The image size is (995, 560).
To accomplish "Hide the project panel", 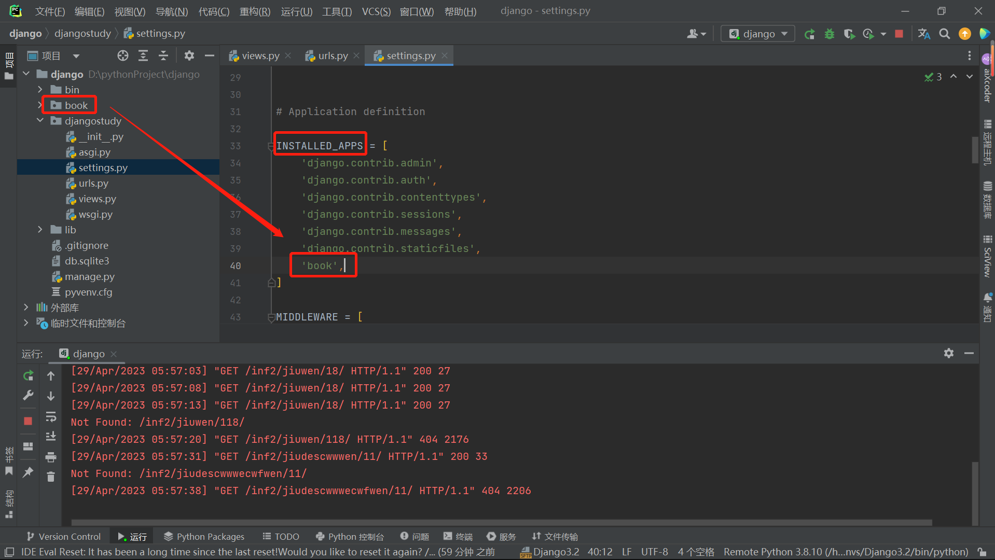I will click(x=210, y=55).
